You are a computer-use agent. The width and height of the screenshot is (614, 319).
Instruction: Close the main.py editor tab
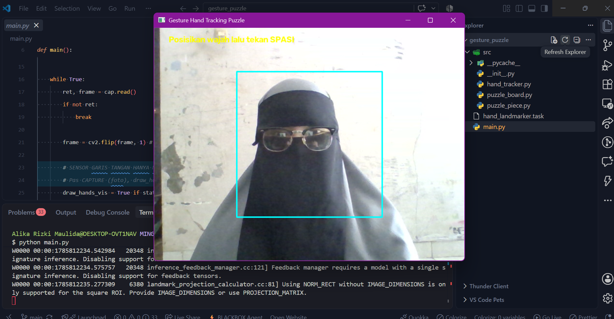pos(36,25)
